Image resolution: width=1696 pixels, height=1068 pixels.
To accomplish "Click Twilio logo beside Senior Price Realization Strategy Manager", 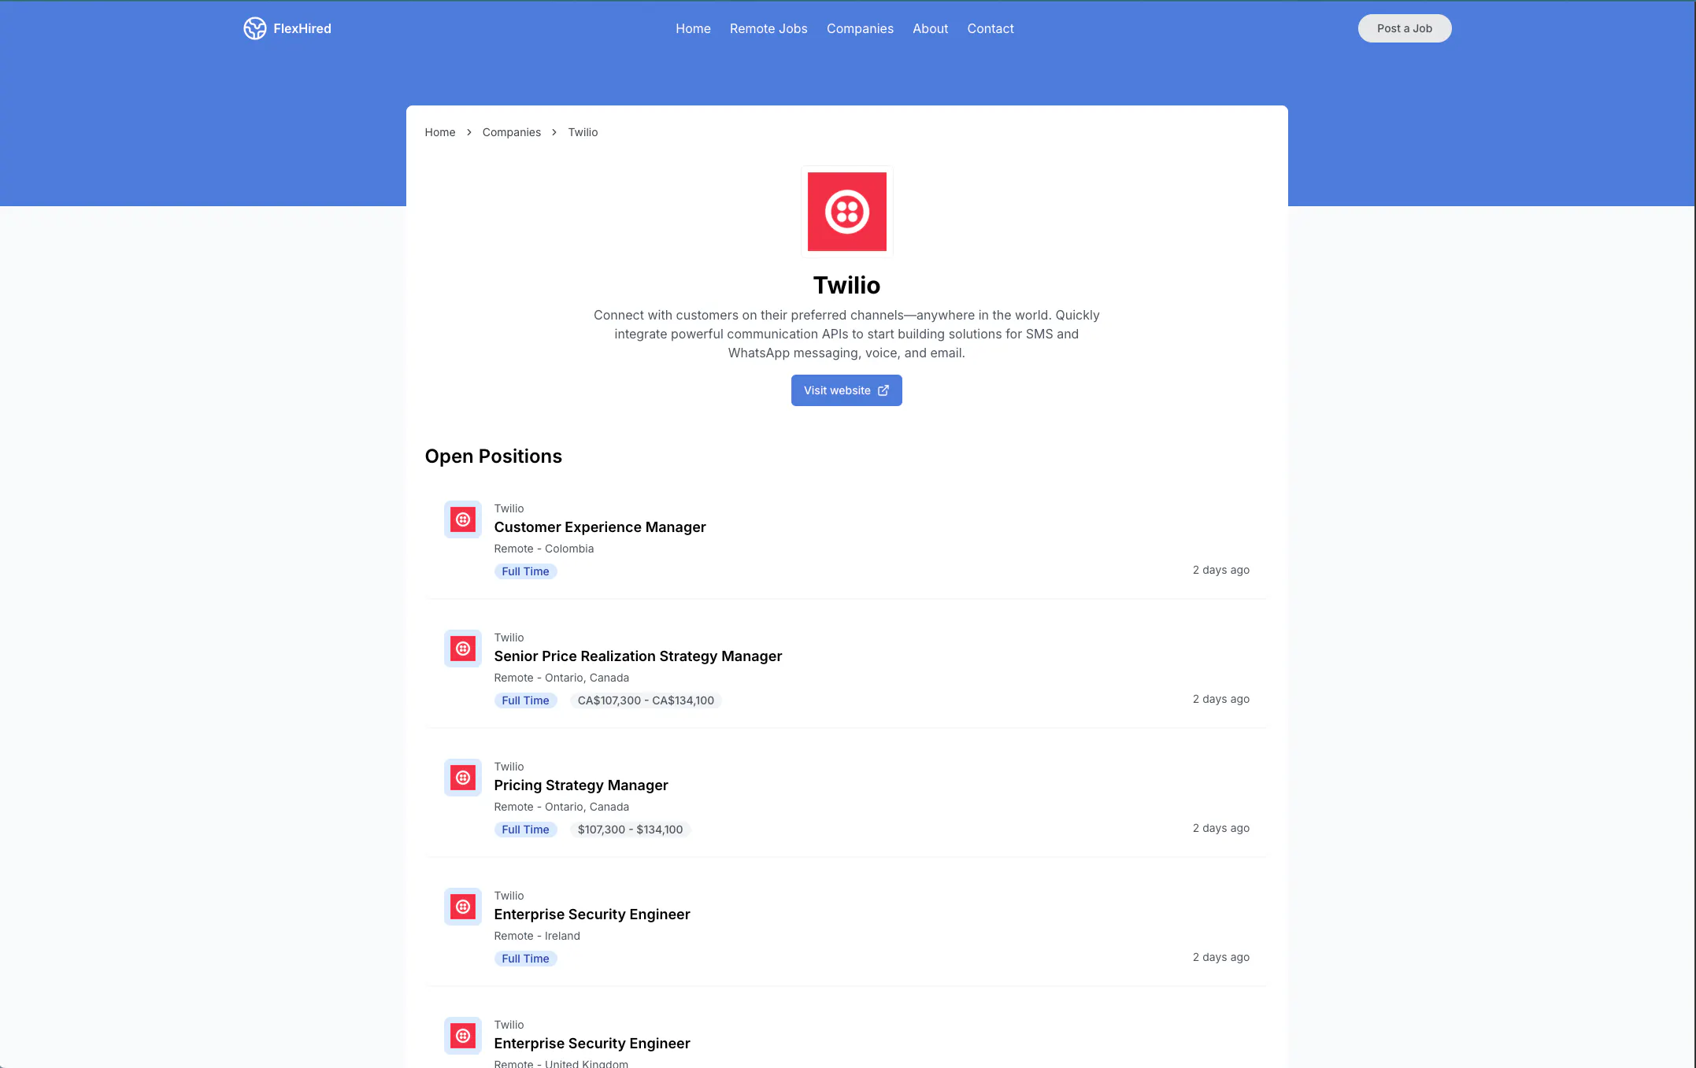I will (x=463, y=649).
